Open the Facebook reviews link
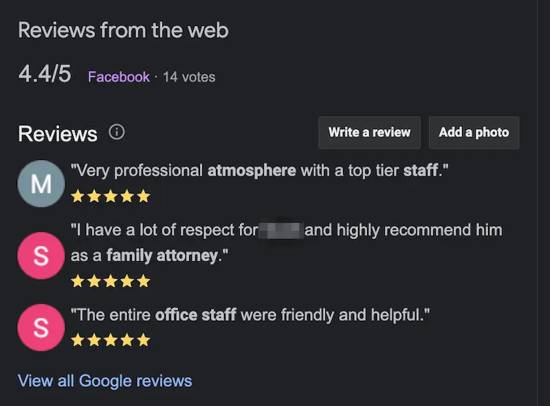 118,77
